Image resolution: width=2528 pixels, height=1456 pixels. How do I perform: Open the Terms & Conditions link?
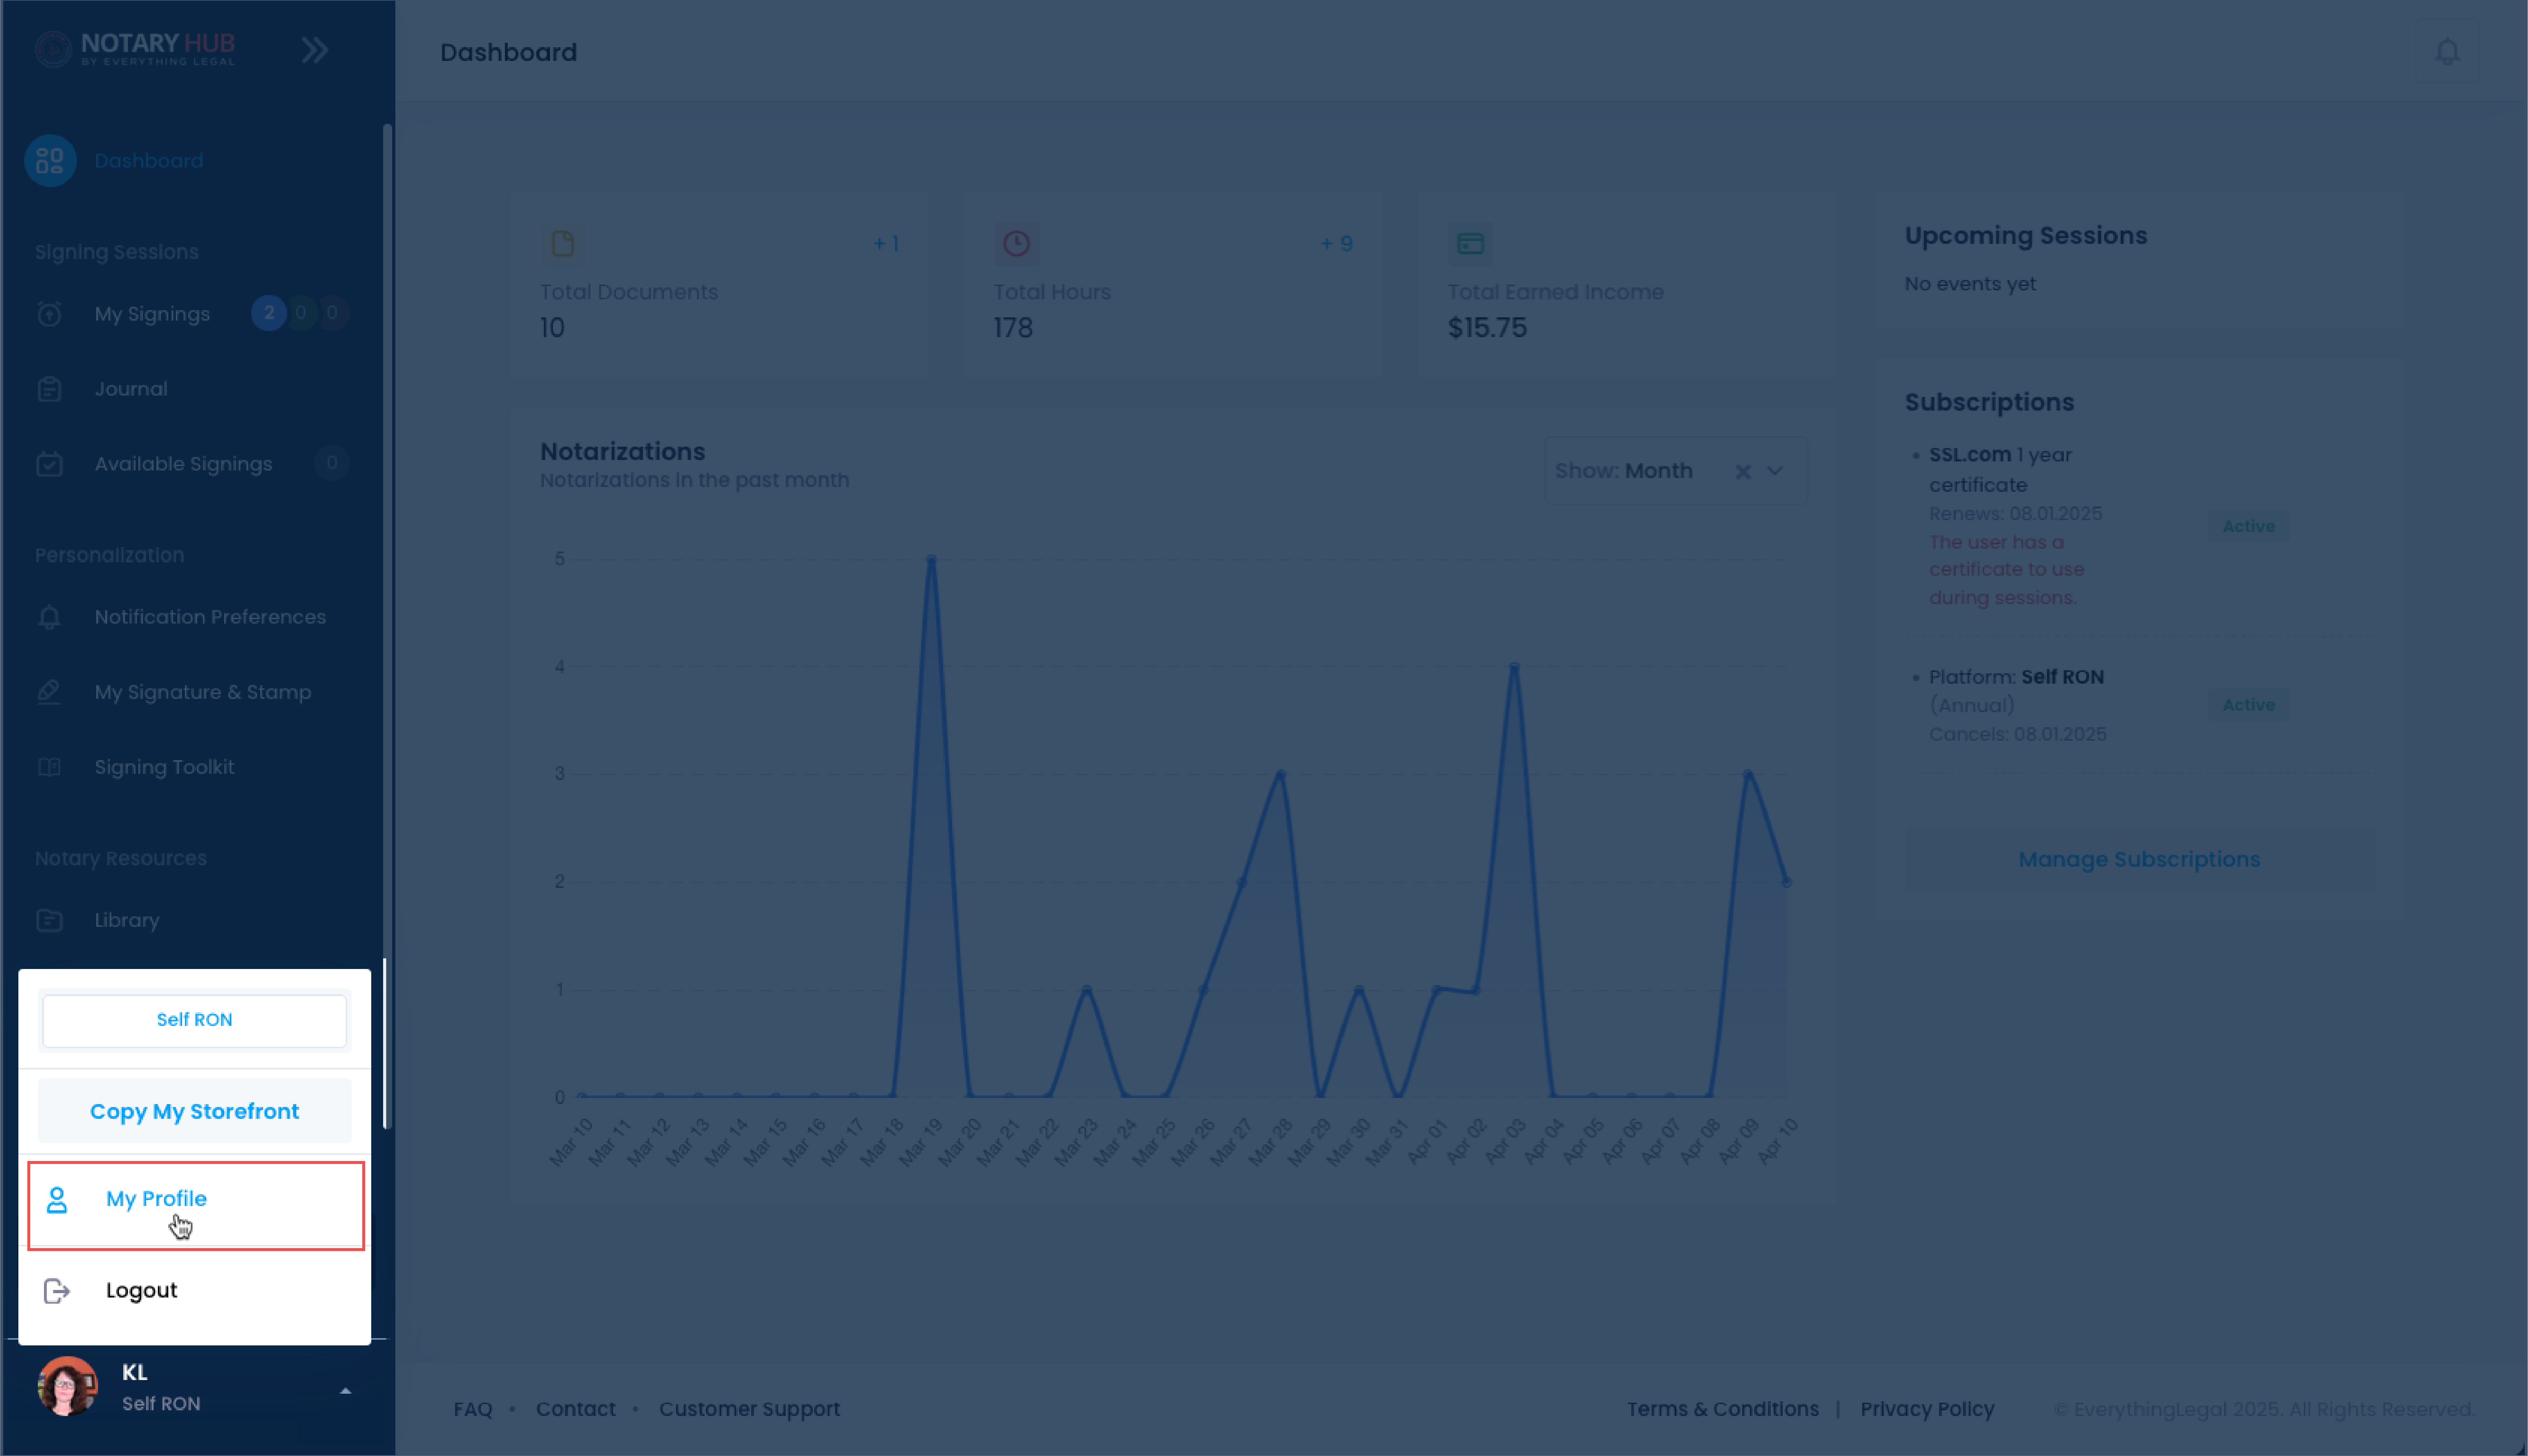coord(1723,1409)
